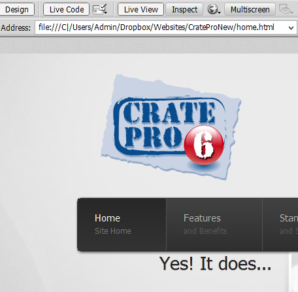
Task: Switch to Design view
Action: (x=17, y=9)
